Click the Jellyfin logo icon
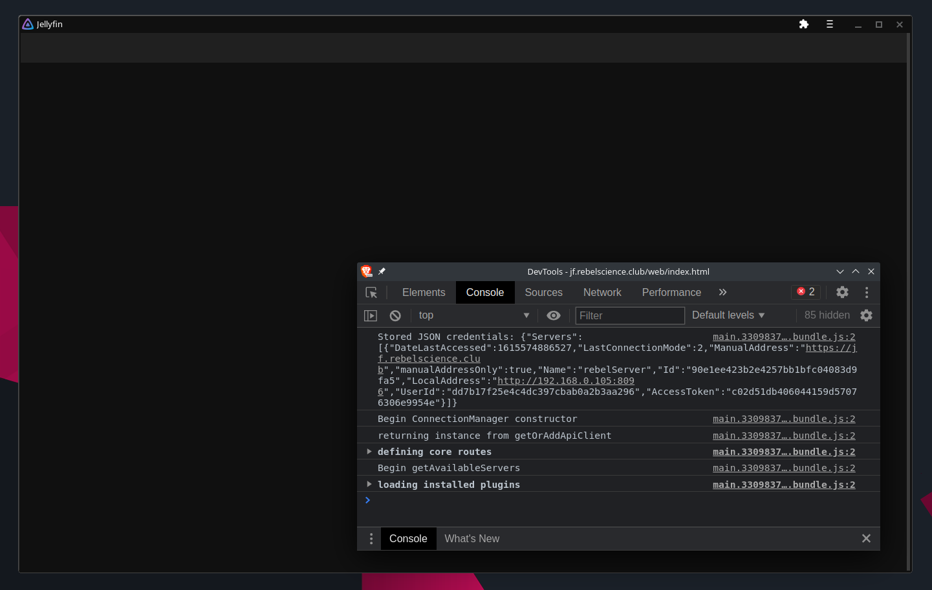Image resolution: width=932 pixels, height=590 pixels. pyautogui.click(x=27, y=24)
